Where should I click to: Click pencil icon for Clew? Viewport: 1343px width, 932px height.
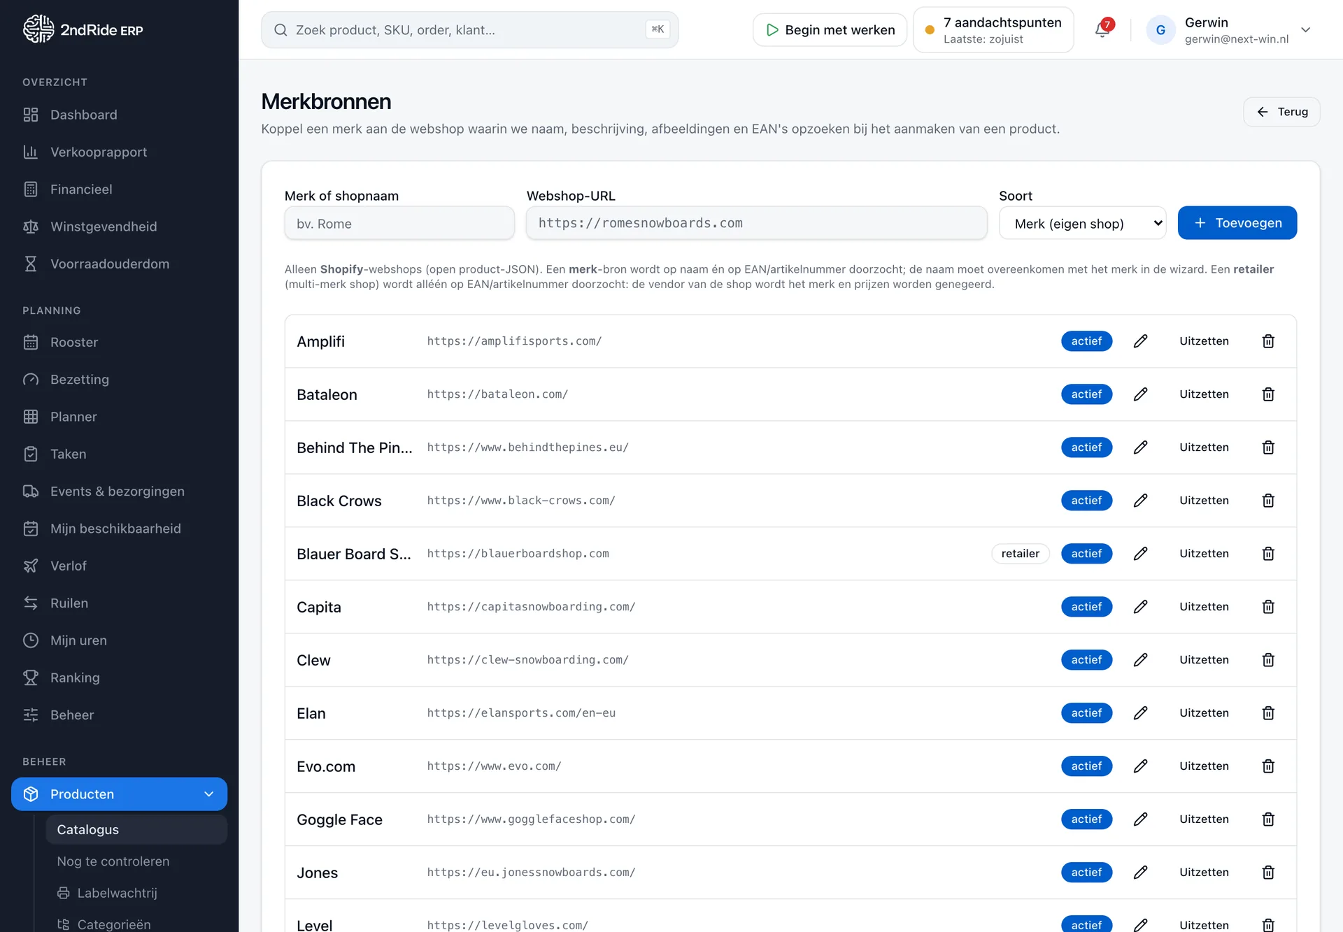[x=1140, y=660]
